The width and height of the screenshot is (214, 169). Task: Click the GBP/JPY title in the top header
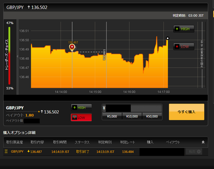tap(15, 7)
